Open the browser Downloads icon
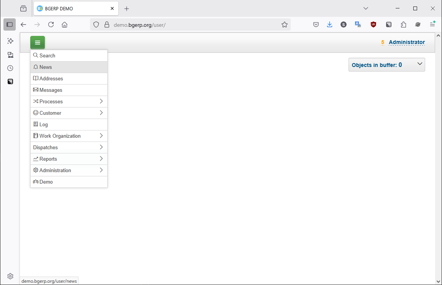The width and height of the screenshot is (442, 285). coord(329,24)
